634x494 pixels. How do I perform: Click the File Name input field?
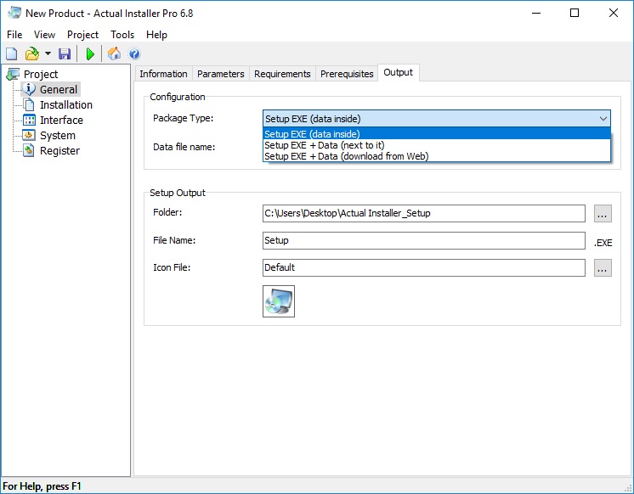coord(424,240)
